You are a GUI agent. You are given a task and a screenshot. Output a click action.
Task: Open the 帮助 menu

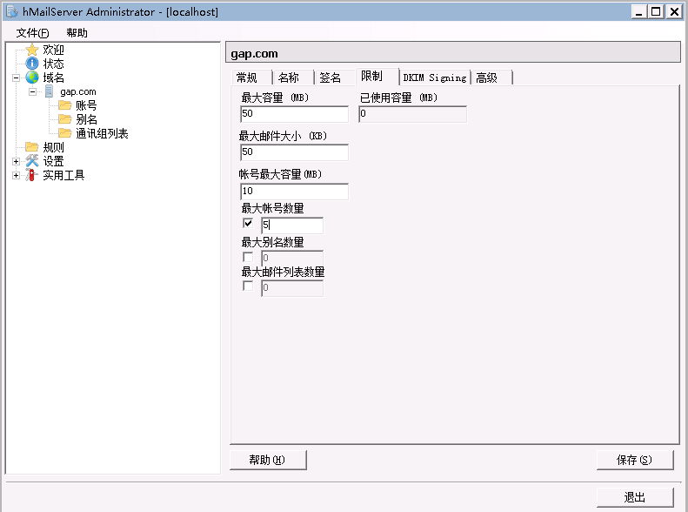pyautogui.click(x=77, y=33)
